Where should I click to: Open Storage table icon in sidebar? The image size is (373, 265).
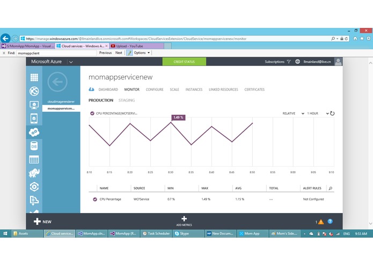click(34, 160)
